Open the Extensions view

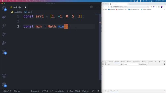[x=4, y=52]
